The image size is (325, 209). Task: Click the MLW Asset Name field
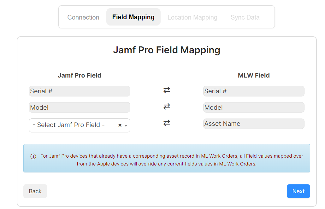(254, 124)
